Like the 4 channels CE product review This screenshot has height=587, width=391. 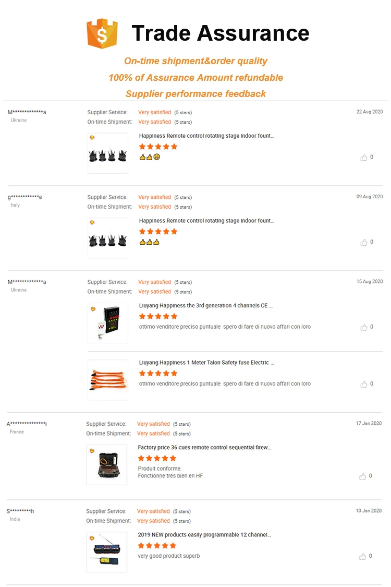(364, 328)
